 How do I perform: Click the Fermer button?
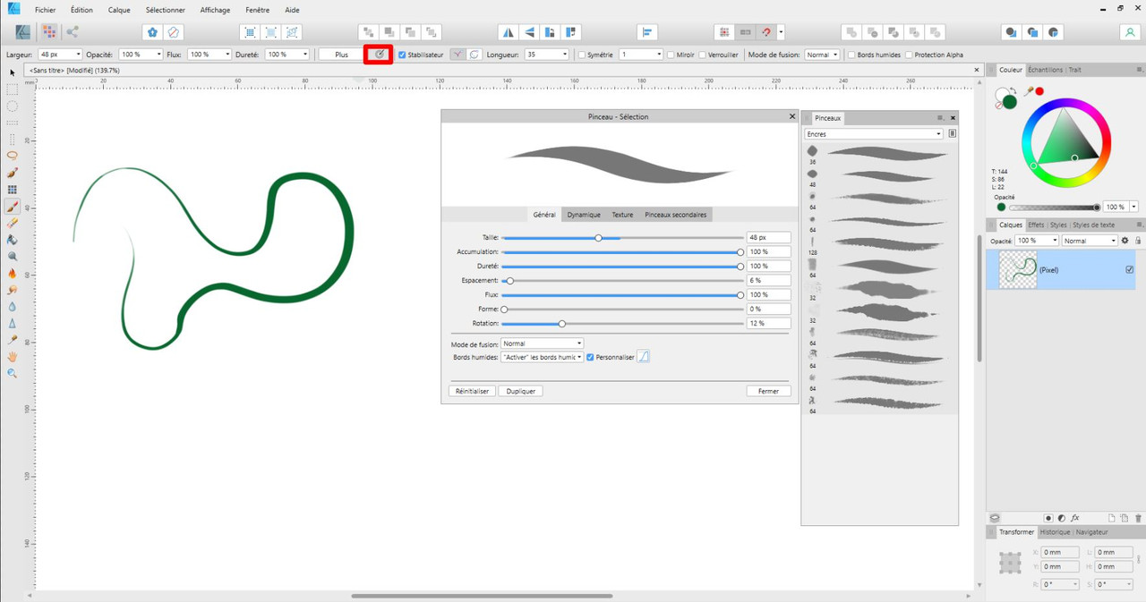pos(768,391)
